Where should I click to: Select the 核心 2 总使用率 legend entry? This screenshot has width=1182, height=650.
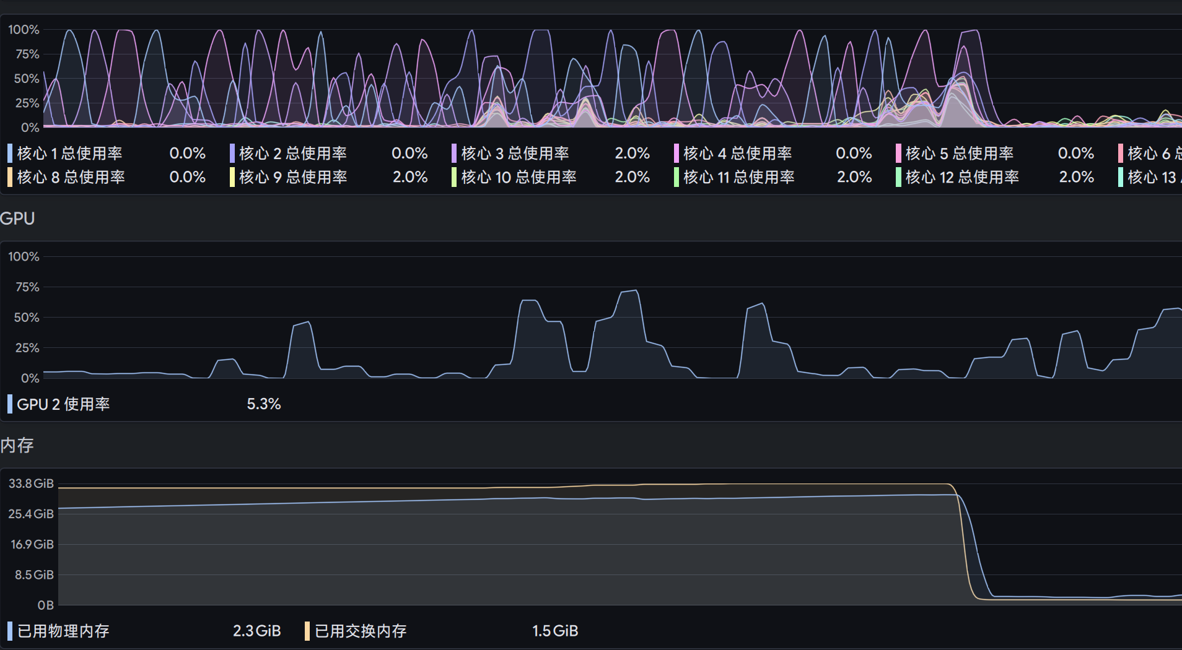click(292, 153)
